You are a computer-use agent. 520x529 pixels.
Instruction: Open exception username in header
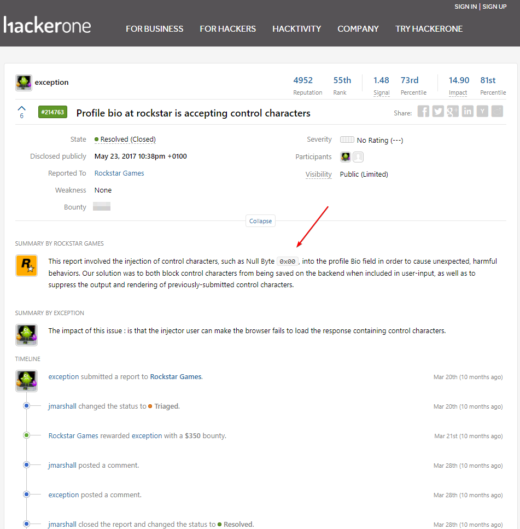point(51,82)
